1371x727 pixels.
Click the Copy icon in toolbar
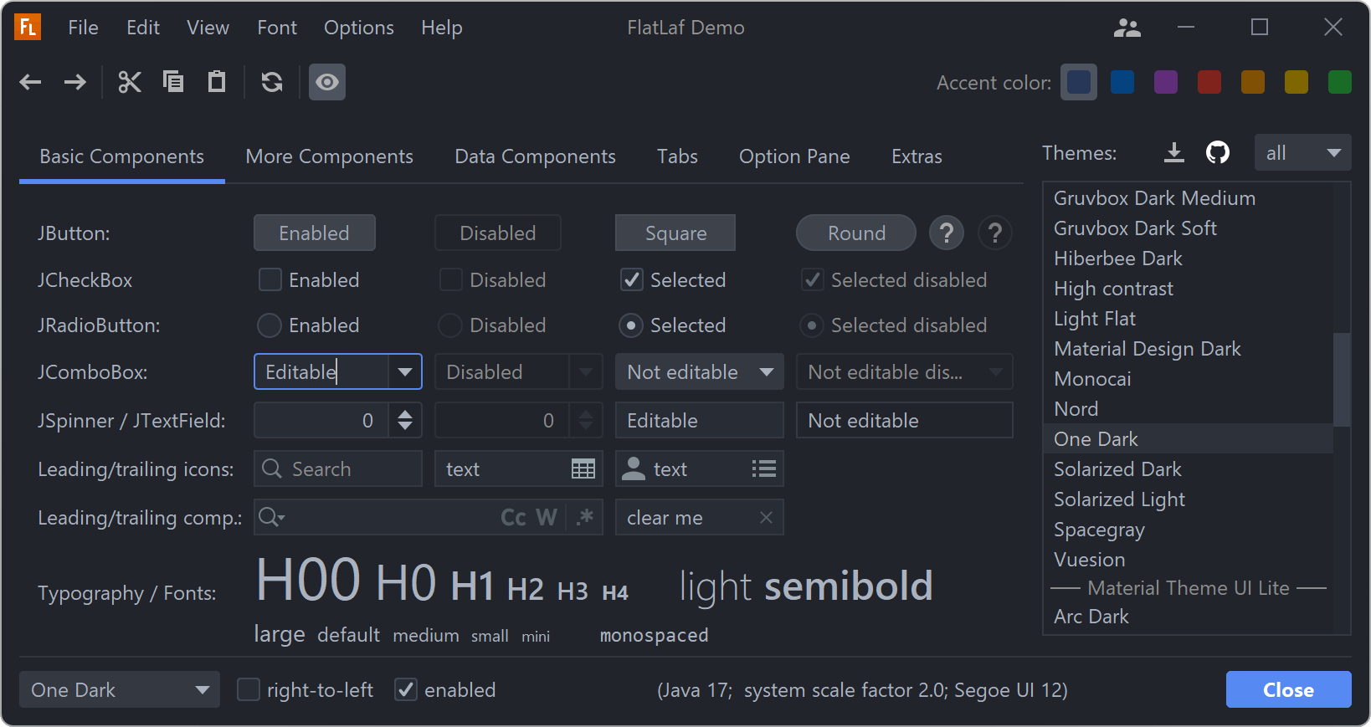point(173,82)
